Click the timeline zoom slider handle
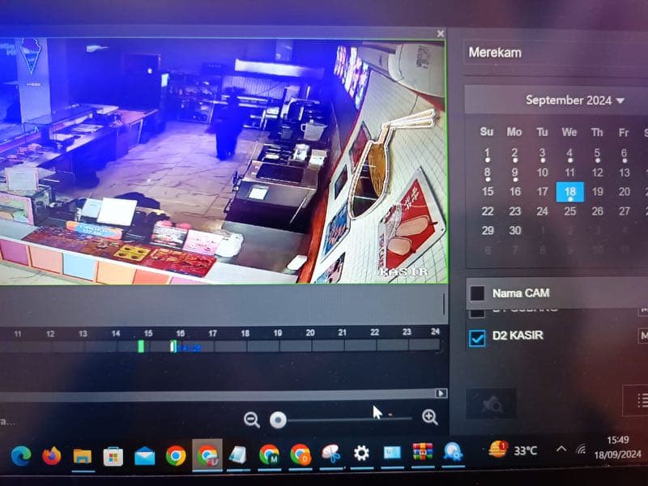This screenshot has width=648, height=486. point(278,420)
